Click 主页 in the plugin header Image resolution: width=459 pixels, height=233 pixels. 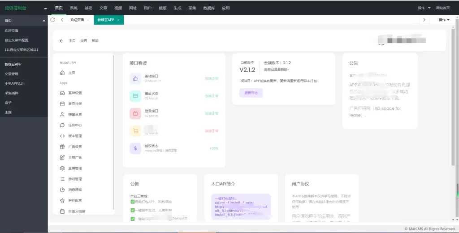coord(72,41)
